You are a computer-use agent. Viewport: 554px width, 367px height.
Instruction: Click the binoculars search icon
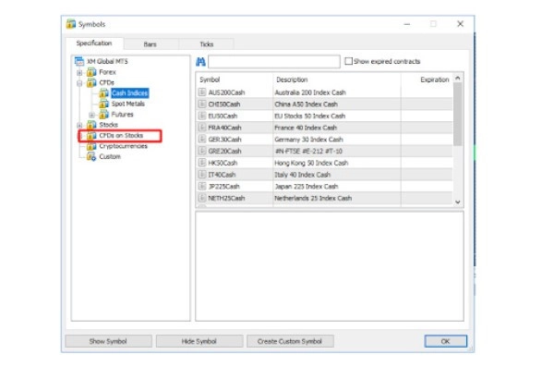tap(200, 62)
